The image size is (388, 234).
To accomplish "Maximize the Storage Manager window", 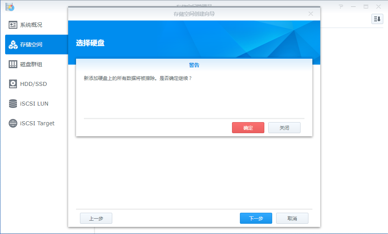I will 366,7.
